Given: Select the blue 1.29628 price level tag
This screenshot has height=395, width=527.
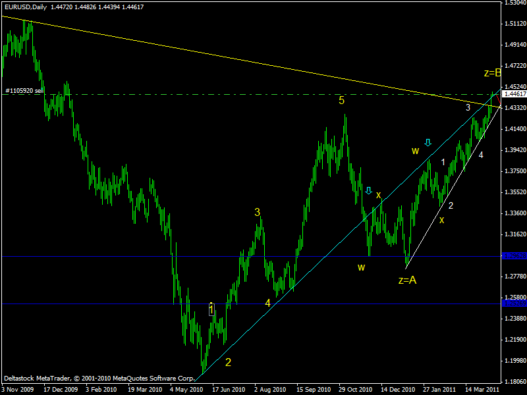Looking at the screenshot, I should (514, 256).
